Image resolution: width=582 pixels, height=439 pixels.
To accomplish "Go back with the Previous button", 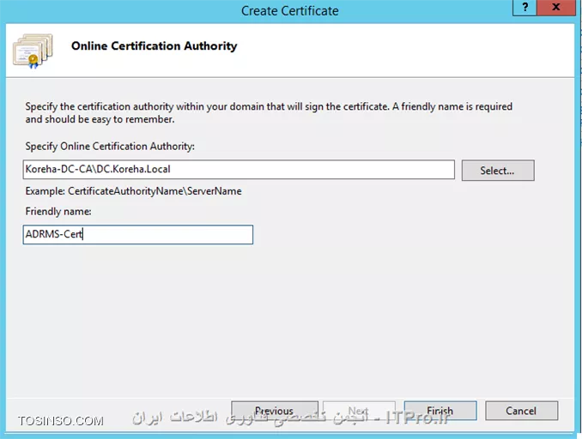I will [x=275, y=411].
